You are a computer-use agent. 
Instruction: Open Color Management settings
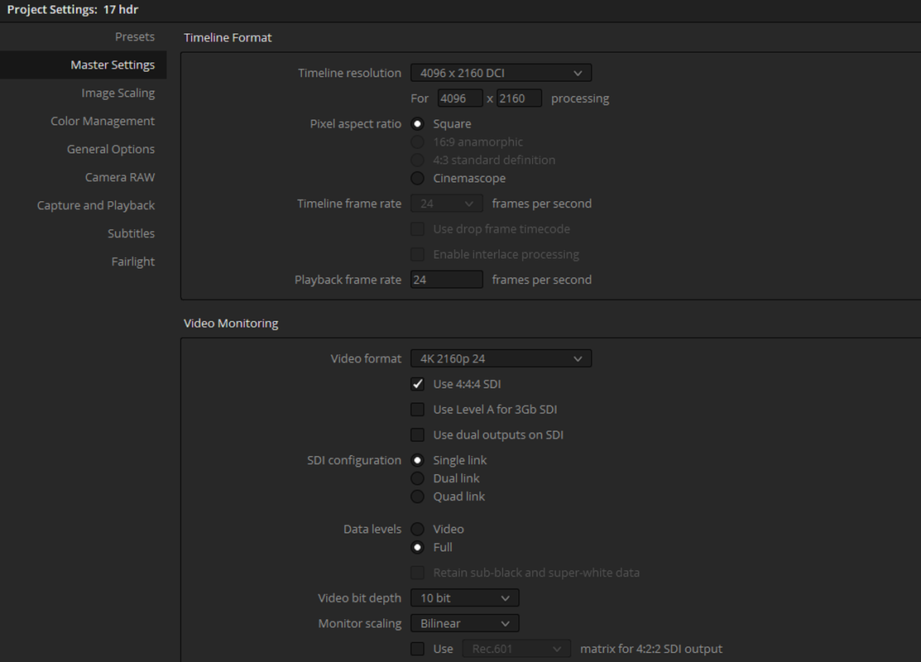coord(103,121)
